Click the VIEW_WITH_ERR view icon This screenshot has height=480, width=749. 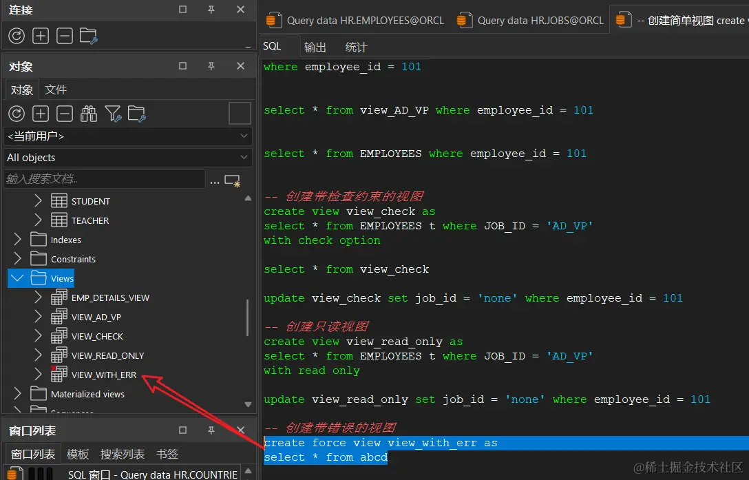(59, 375)
